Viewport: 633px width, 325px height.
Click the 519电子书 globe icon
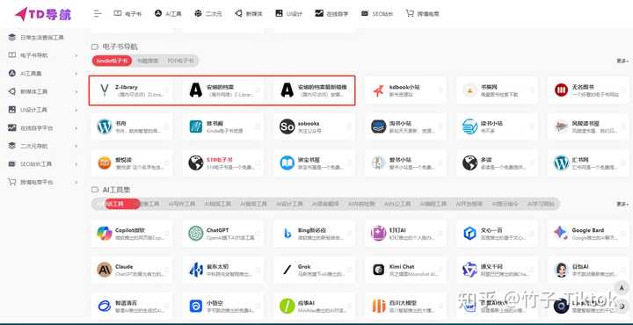(196, 162)
